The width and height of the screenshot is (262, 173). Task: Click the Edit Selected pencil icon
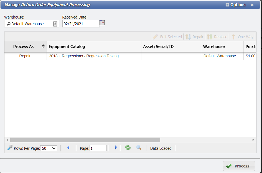156,37
